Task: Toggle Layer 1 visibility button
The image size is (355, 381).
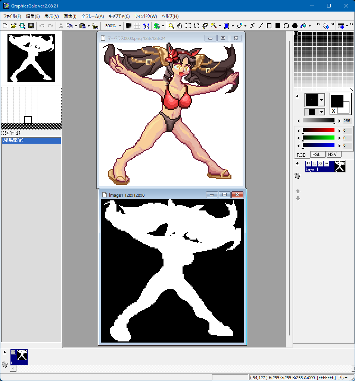Action: click(x=308, y=164)
